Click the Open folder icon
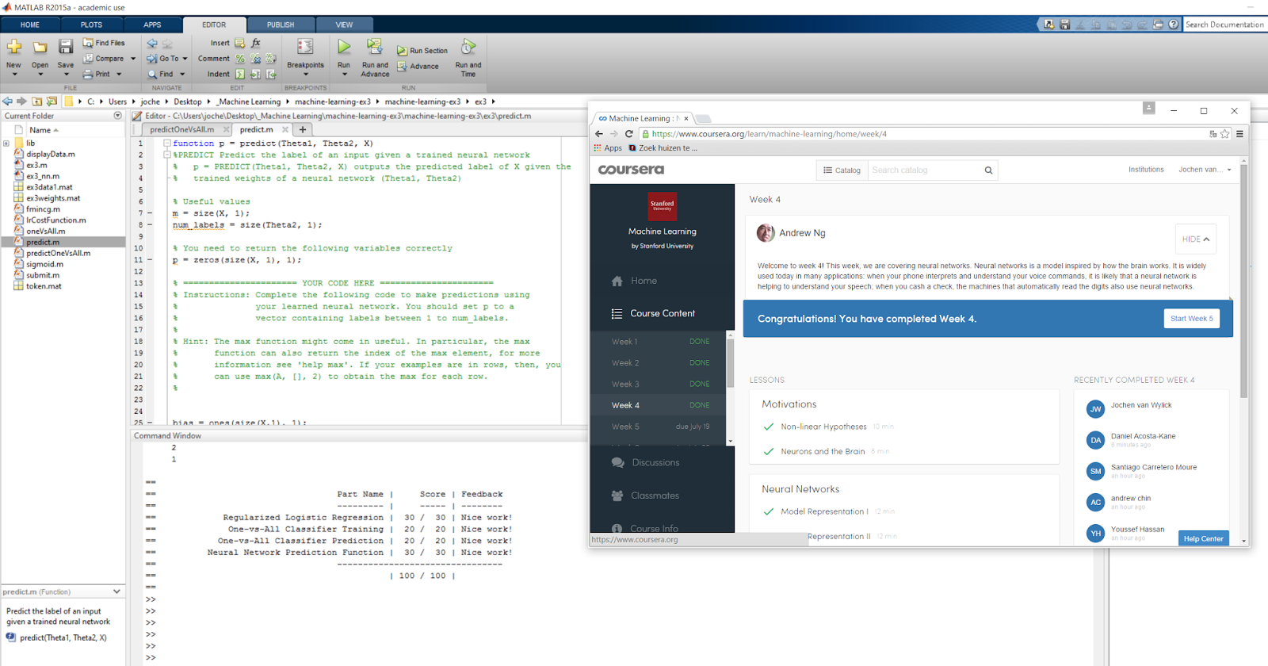1268x666 pixels. click(x=40, y=48)
